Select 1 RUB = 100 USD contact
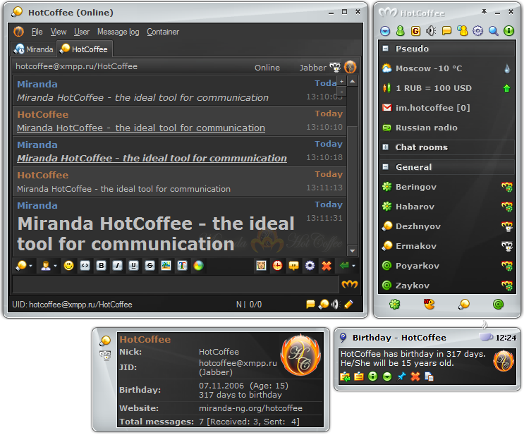The image size is (524, 435). tap(447, 88)
